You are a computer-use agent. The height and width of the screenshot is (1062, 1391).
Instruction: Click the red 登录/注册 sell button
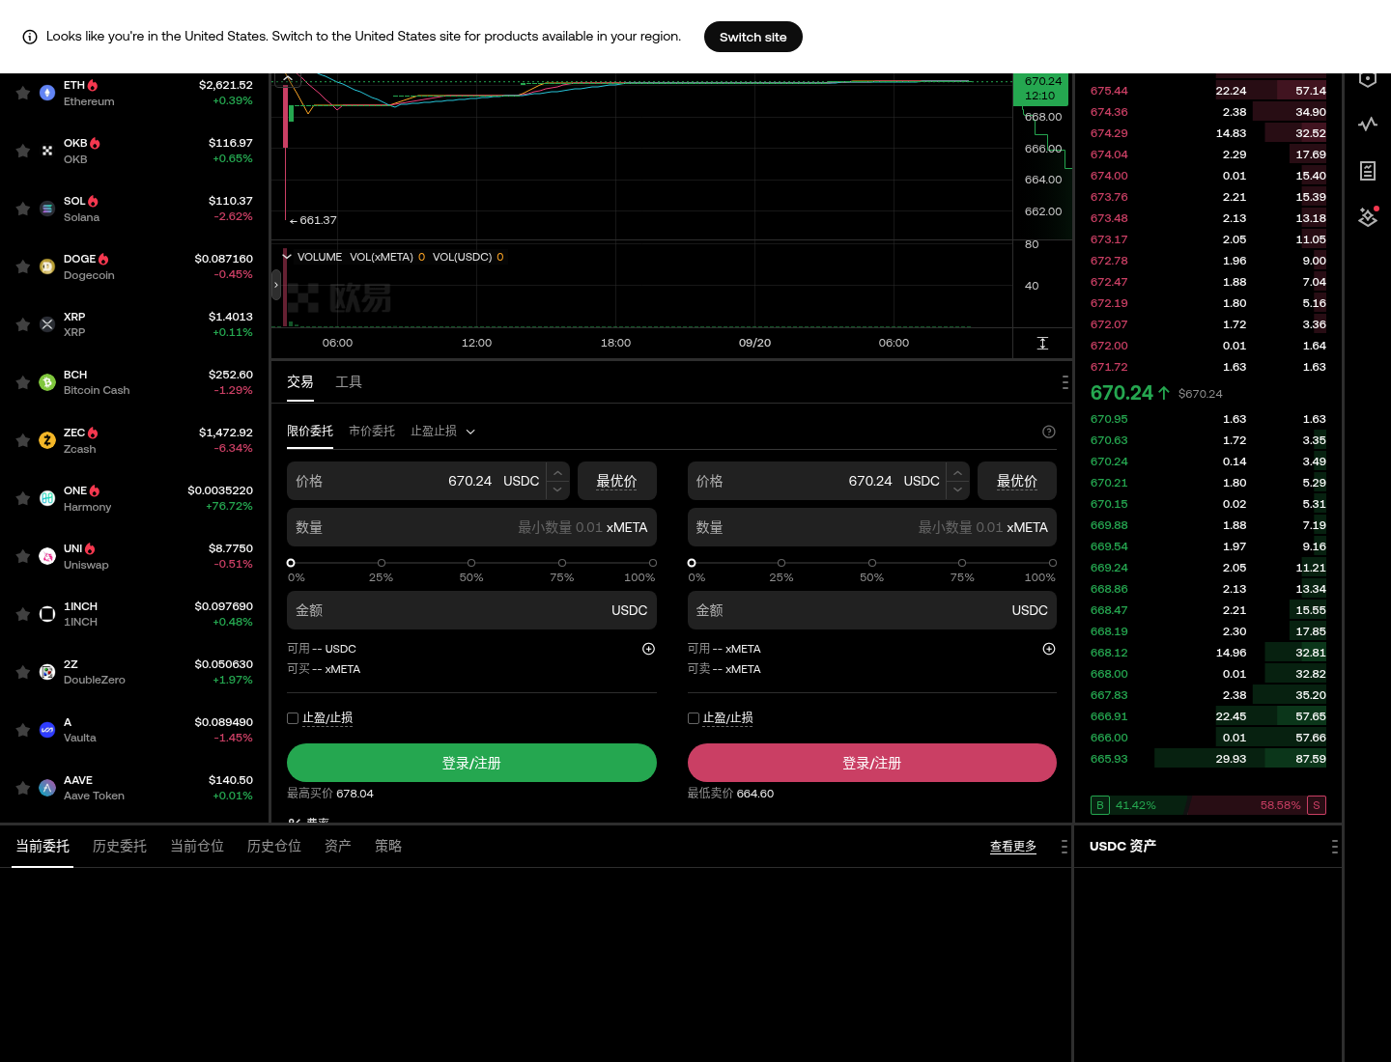pos(872,763)
